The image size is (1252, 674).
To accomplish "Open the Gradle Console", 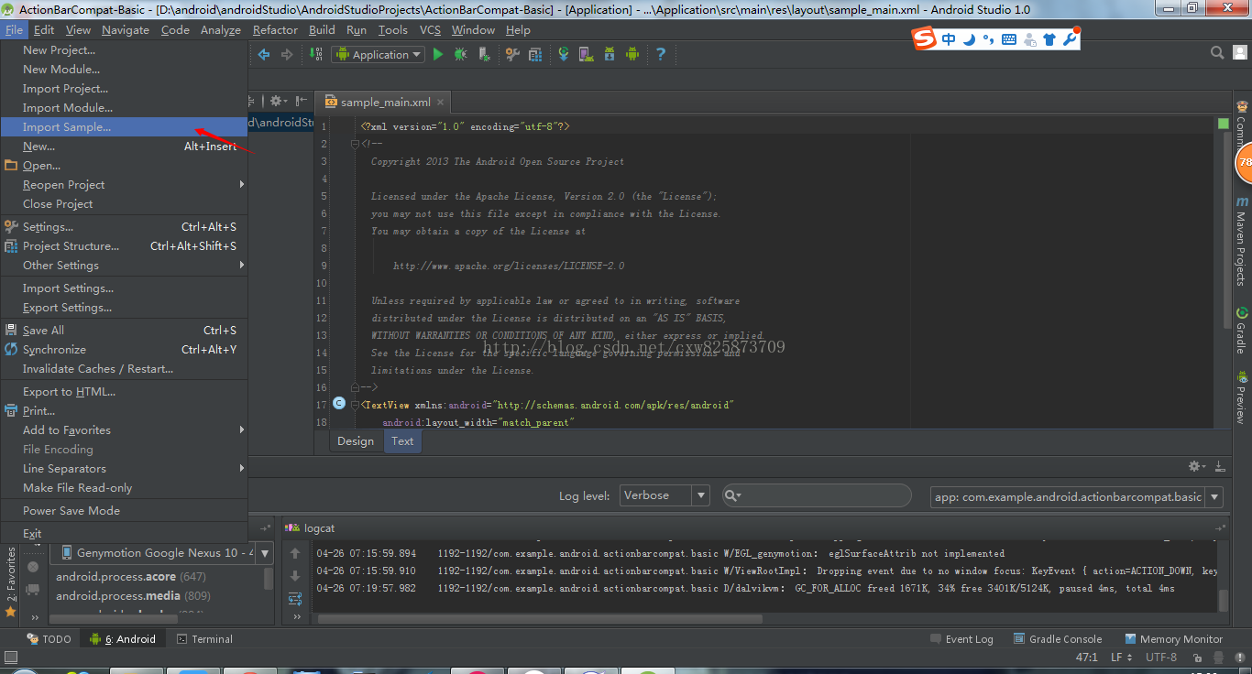I will [1058, 639].
